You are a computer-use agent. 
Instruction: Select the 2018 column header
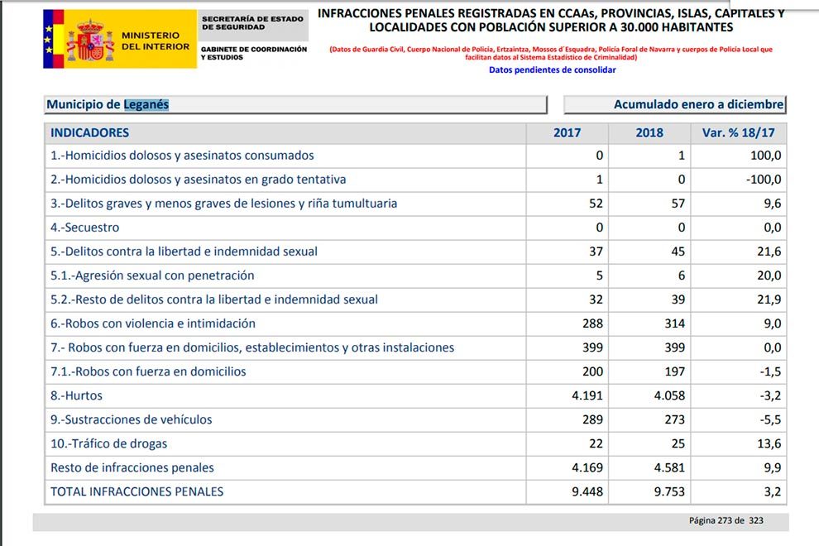click(649, 132)
